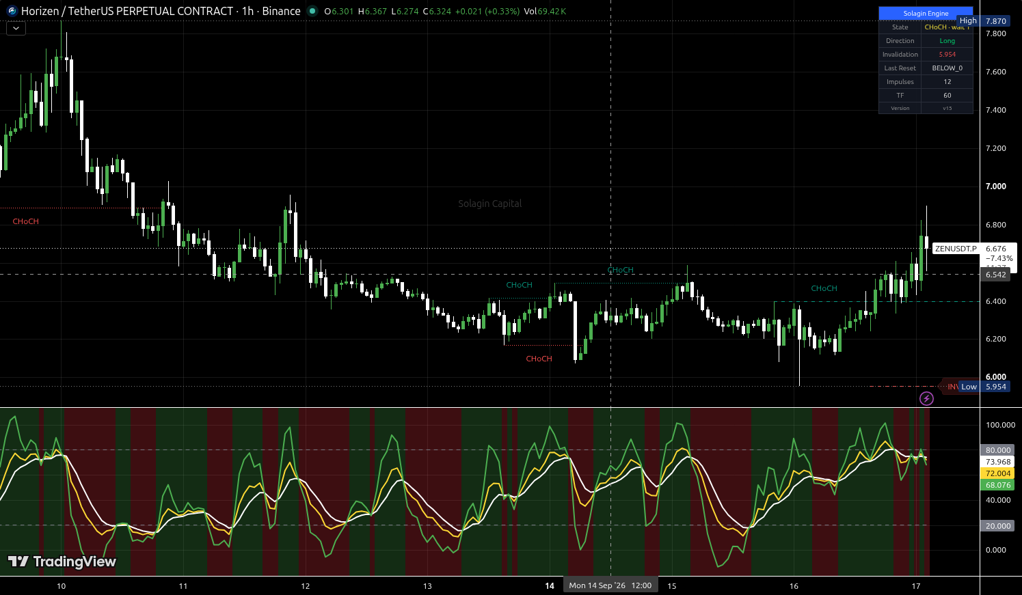Click the Direction value Long
The width and height of the screenshot is (1022, 595).
947,41
